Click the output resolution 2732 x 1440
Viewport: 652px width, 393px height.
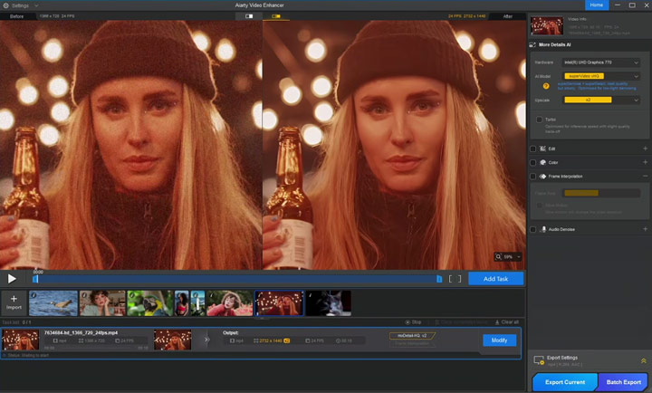pyautogui.click(x=271, y=340)
